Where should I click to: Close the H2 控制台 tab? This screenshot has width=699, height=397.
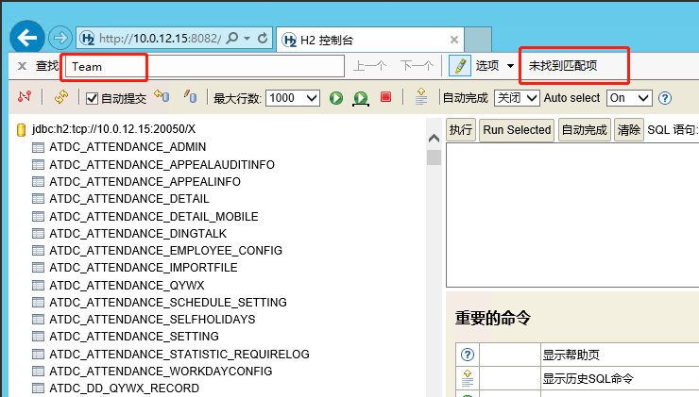[x=454, y=40]
